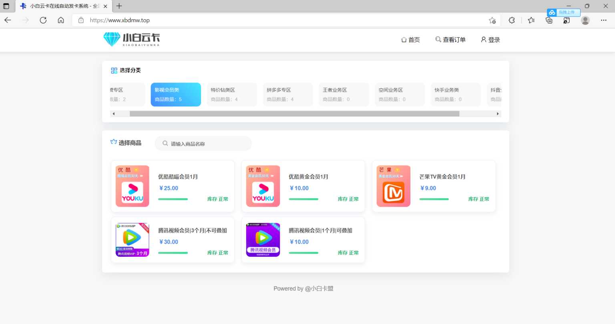
Task: Open the browser profile avatar icon
Action: tap(585, 20)
